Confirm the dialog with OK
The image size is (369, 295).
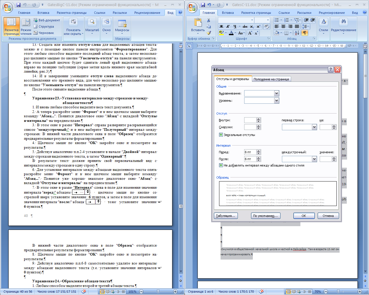point(304,216)
